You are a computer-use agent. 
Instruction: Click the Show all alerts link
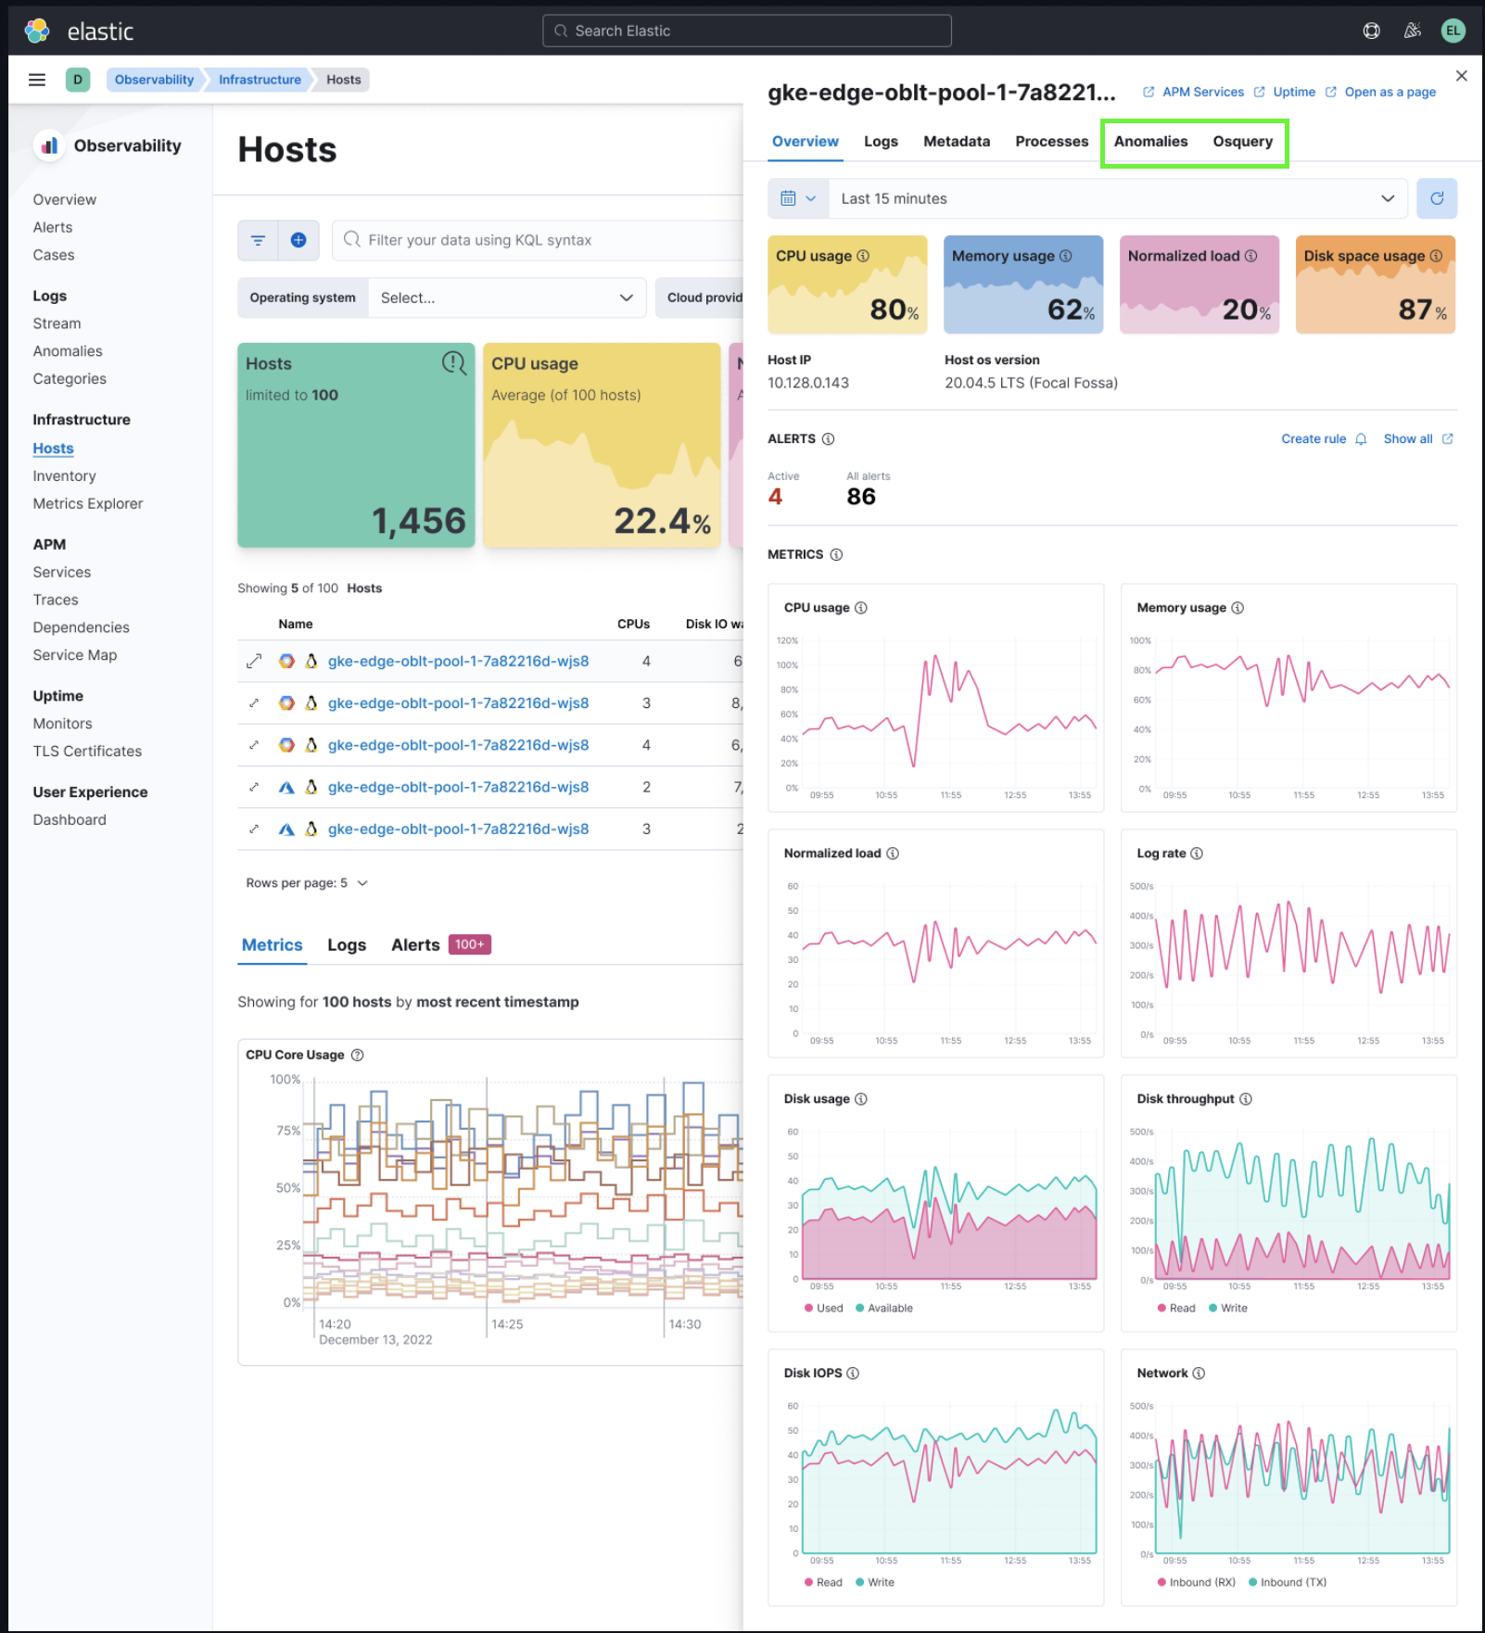(x=1409, y=438)
